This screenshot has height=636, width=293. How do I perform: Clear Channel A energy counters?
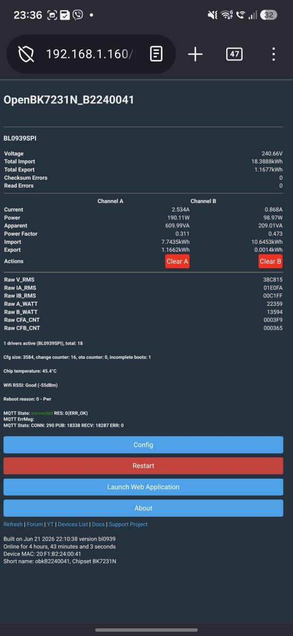point(177,261)
